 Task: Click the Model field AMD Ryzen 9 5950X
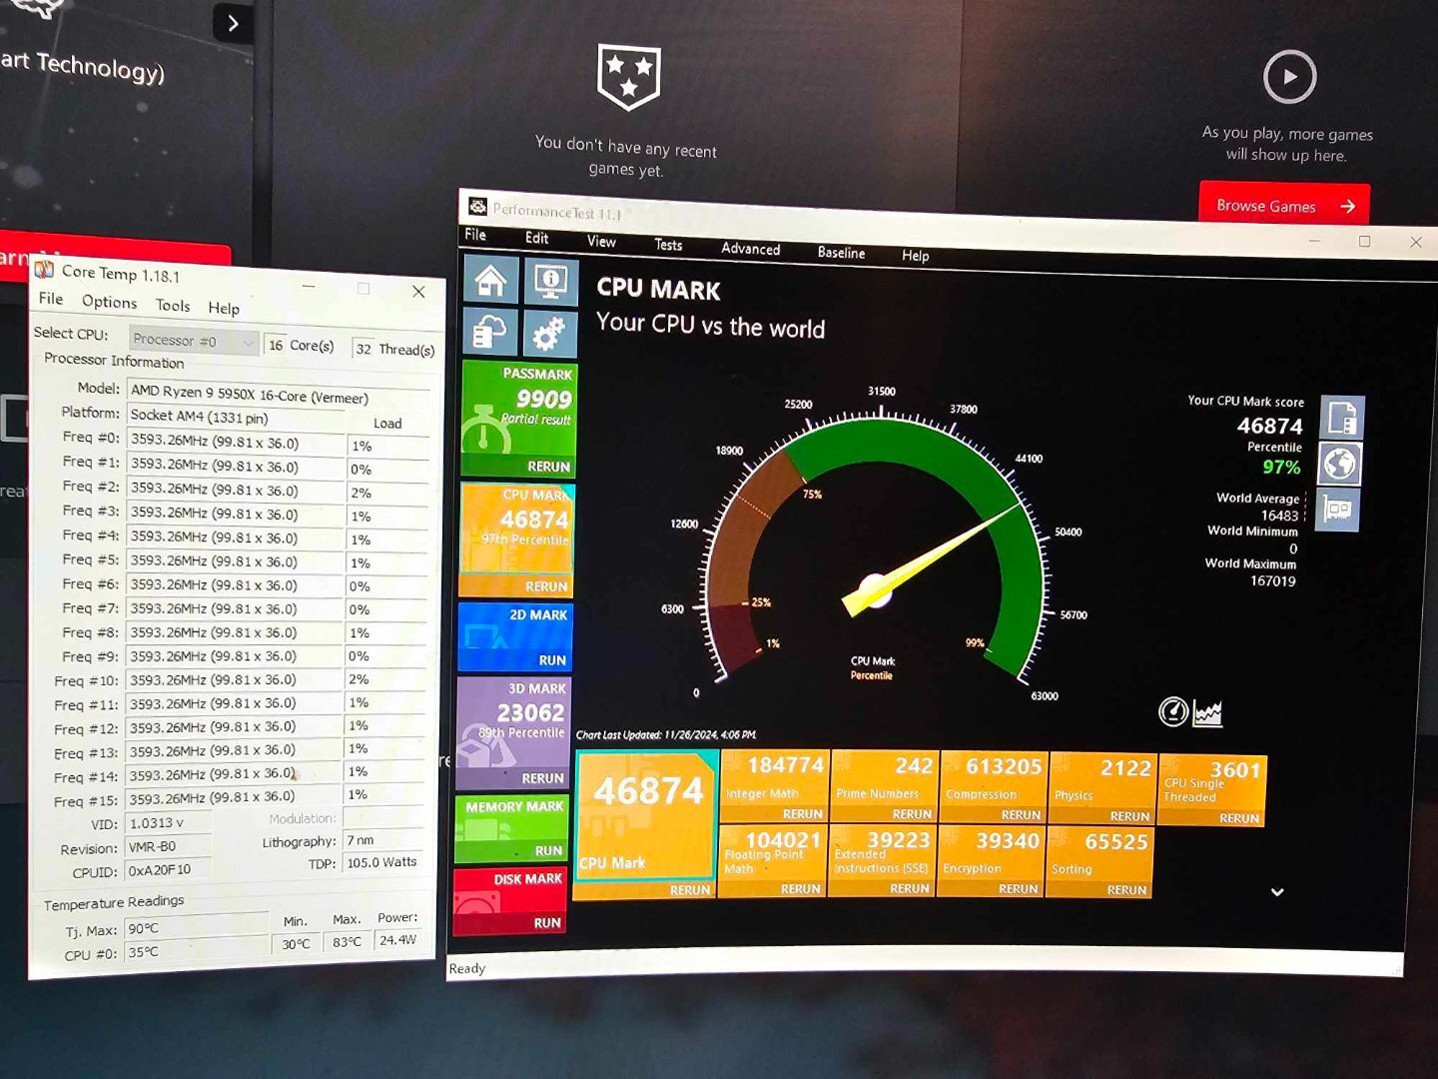click(280, 394)
